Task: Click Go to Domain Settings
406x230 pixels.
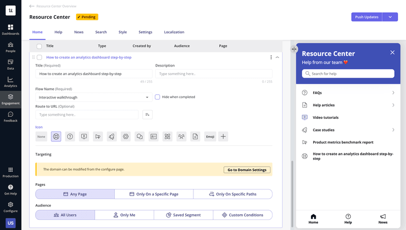Action: tap(247, 170)
